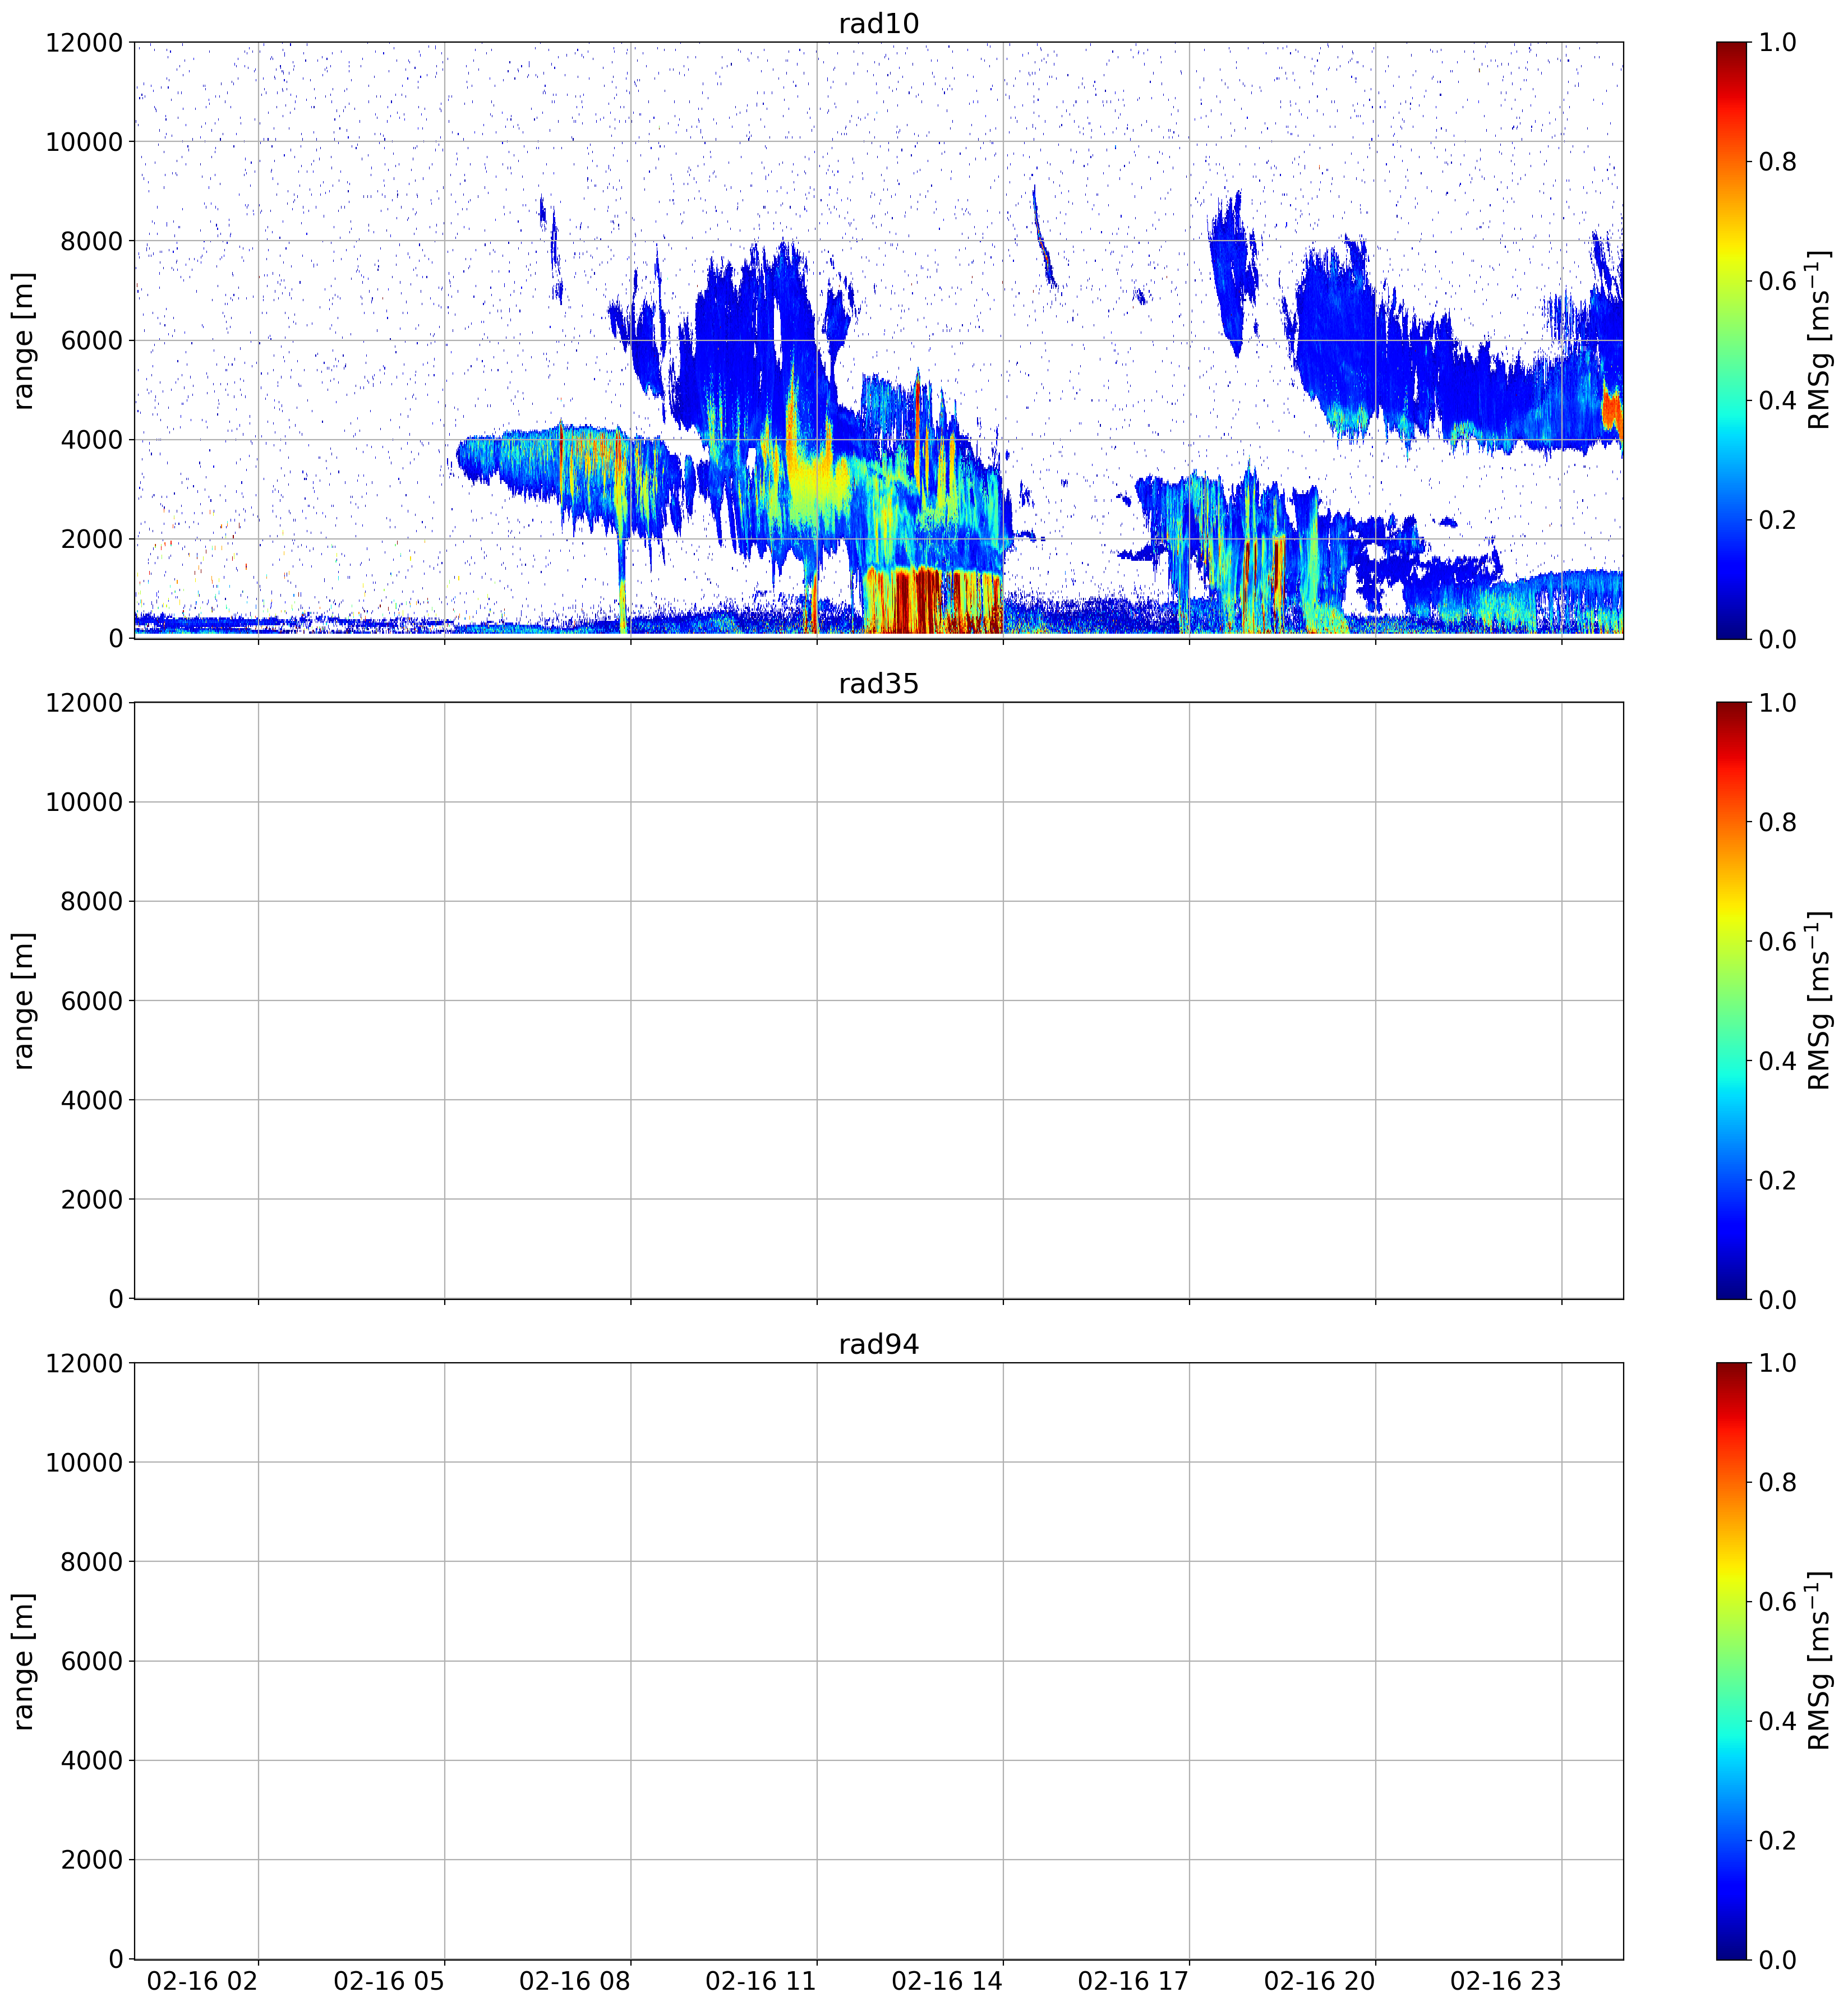The height and width of the screenshot is (2006, 1848).
Task: Click the 0.2 tick on rad10 colorbar
Action: click(x=1778, y=520)
